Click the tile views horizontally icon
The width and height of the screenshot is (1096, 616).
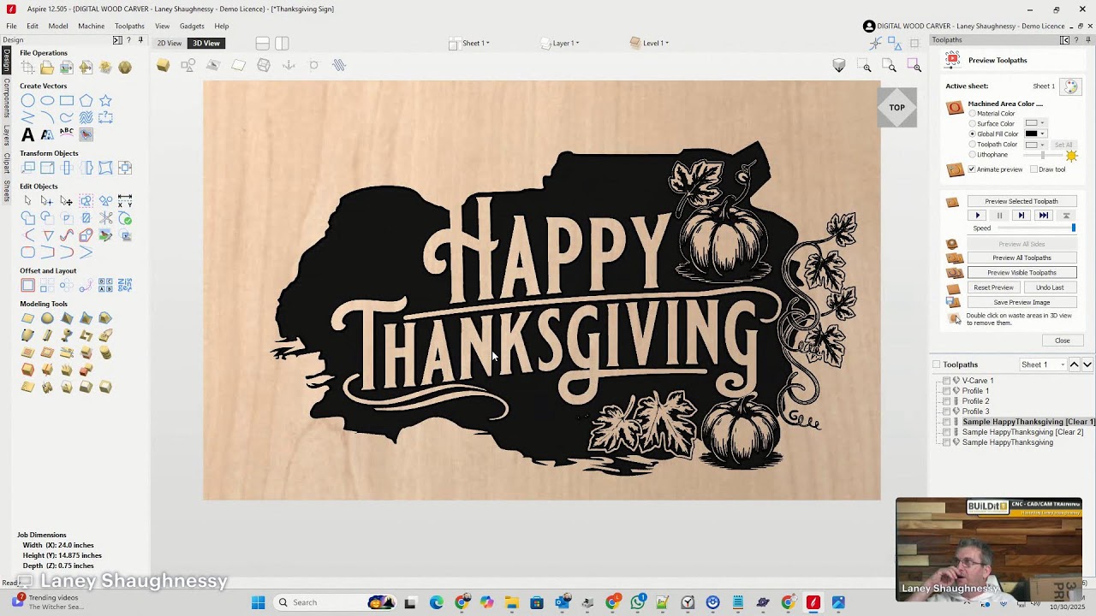click(x=263, y=43)
